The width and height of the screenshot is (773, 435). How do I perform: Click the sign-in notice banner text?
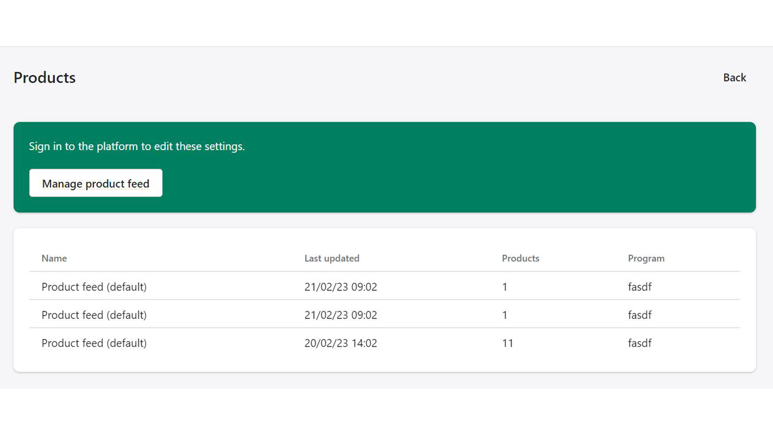click(x=137, y=146)
